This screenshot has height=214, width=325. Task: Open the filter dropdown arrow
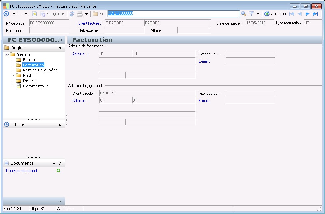pos(258,14)
